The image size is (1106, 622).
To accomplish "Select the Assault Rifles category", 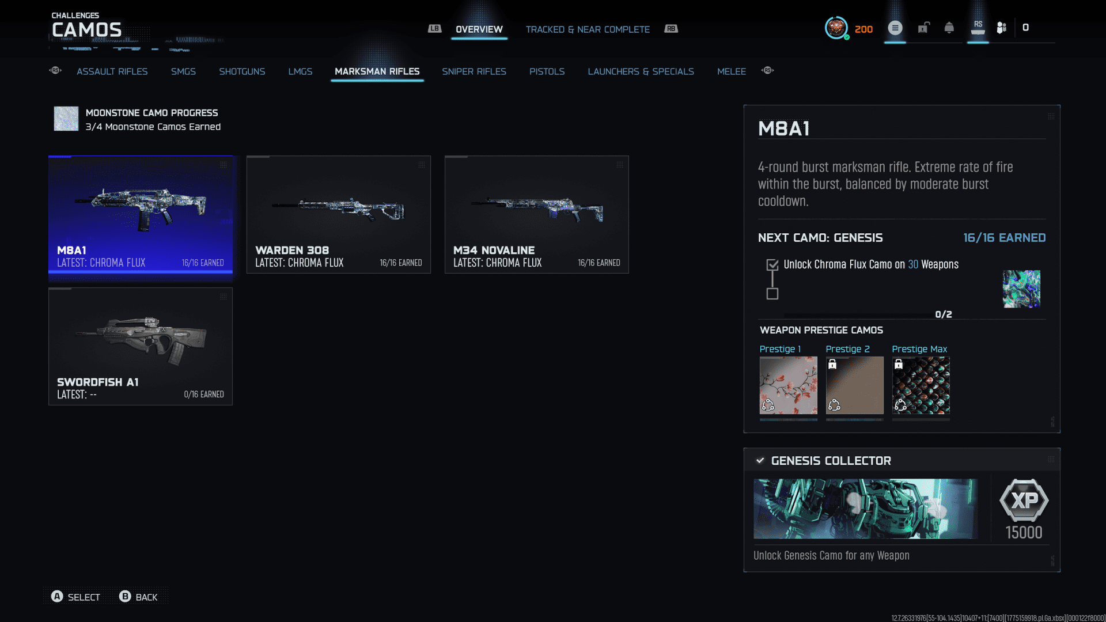I will pyautogui.click(x=112, y=71).
